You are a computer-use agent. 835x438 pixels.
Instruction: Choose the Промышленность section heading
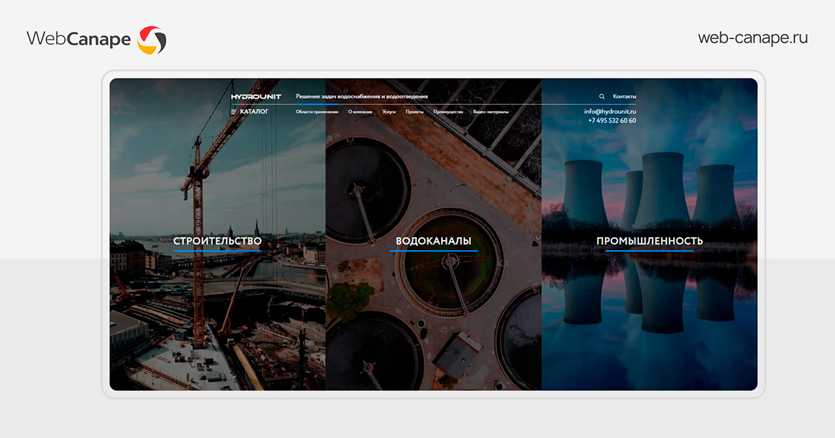tap(649, 241)
